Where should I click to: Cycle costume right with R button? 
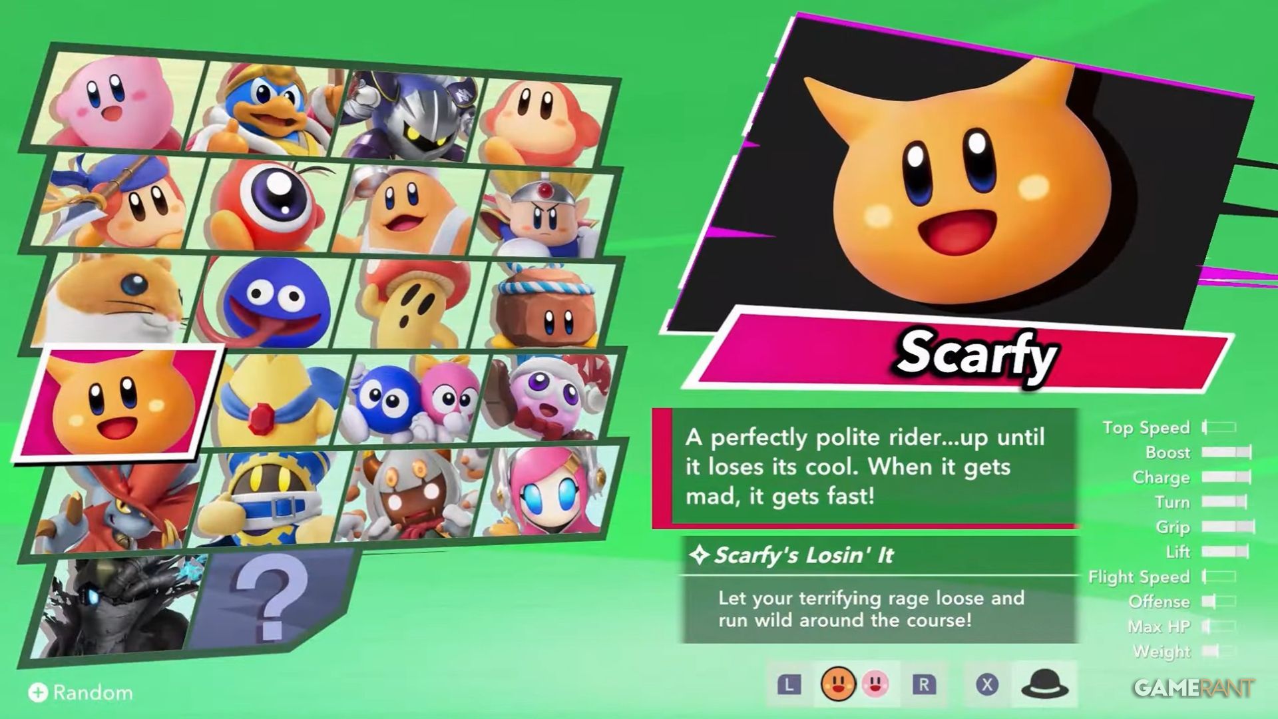(923, 684)
